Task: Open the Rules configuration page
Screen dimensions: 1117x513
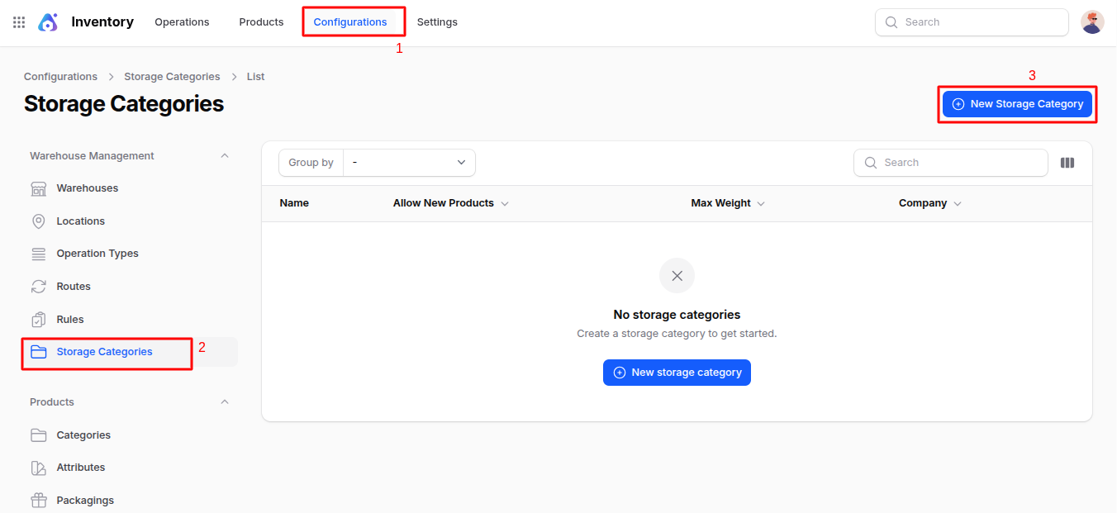Action: coord(70,319)
